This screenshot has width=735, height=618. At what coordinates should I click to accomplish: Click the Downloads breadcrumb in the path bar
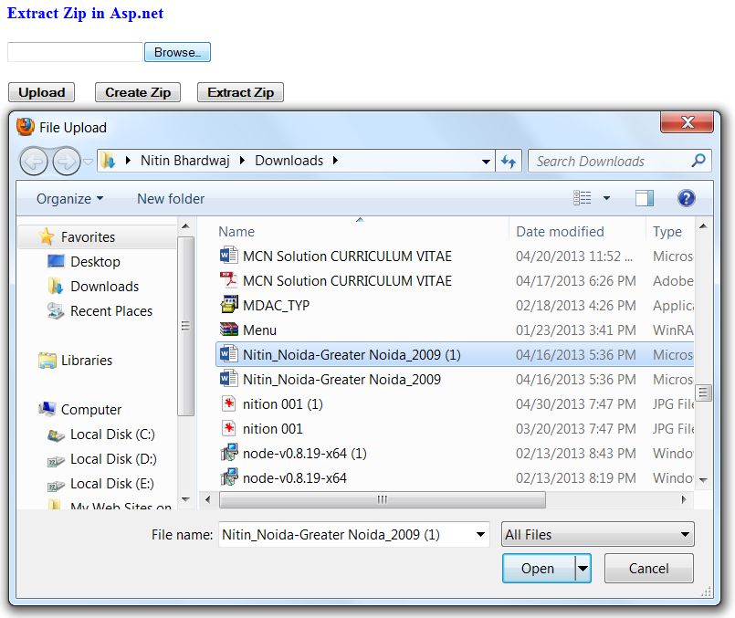pos(289,160)
